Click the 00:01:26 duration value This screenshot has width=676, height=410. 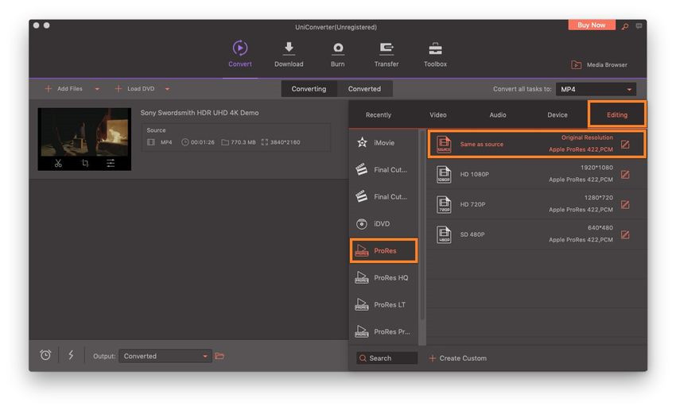click(202, 142)
